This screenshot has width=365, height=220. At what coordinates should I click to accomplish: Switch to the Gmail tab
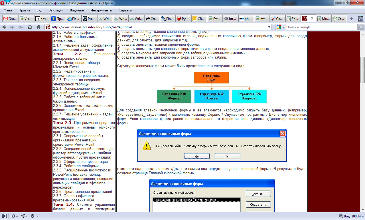pos(10,19)
